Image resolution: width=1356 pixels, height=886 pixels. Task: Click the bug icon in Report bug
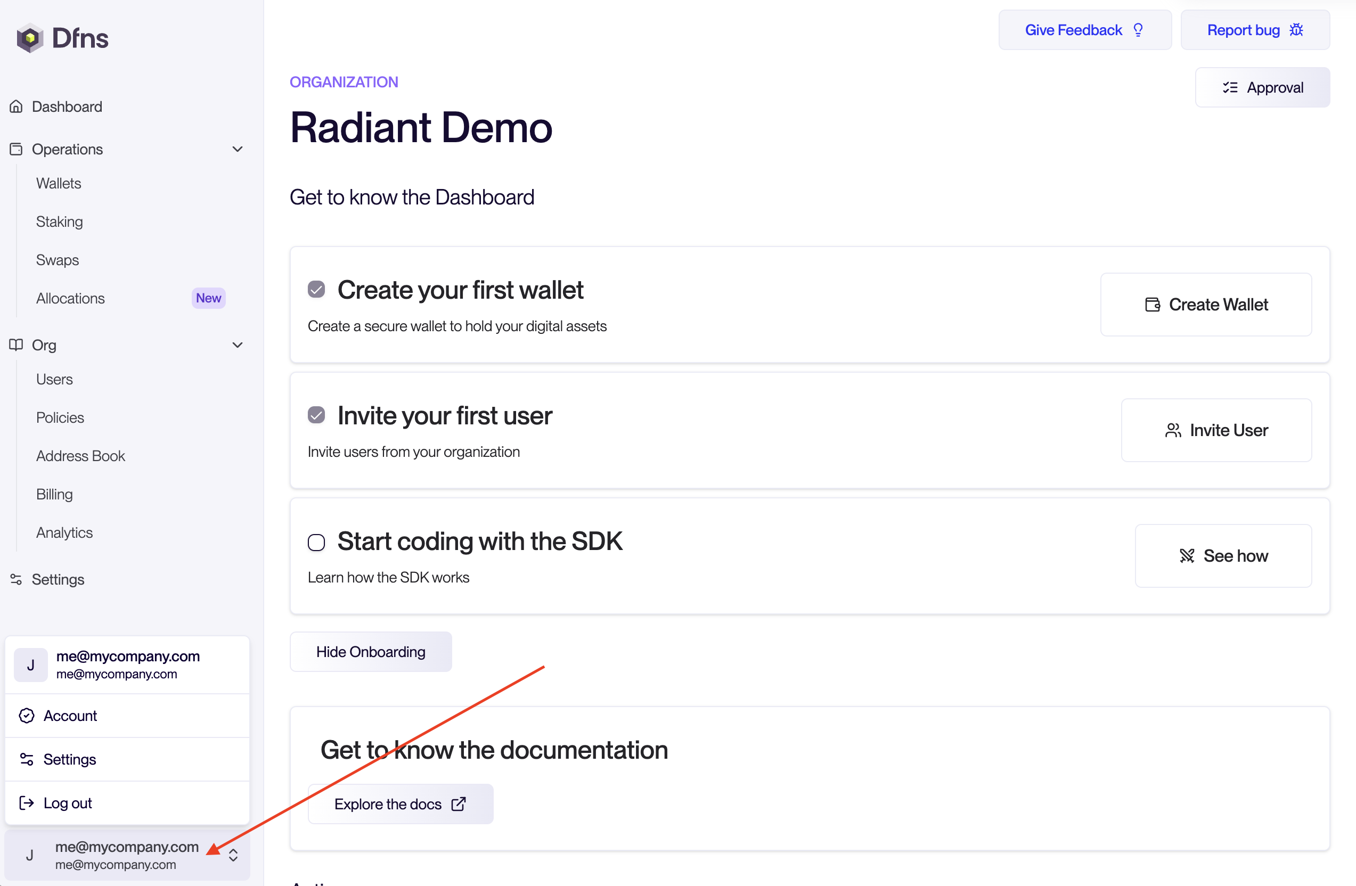click(x=1296, y=30)
